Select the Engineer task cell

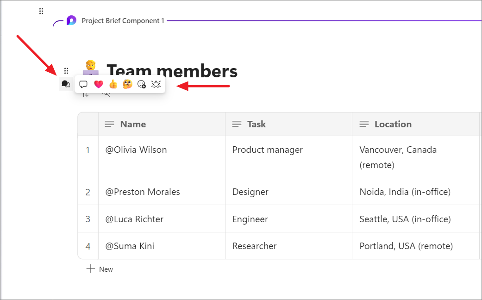pyautogui.click(x=250, y=219)
